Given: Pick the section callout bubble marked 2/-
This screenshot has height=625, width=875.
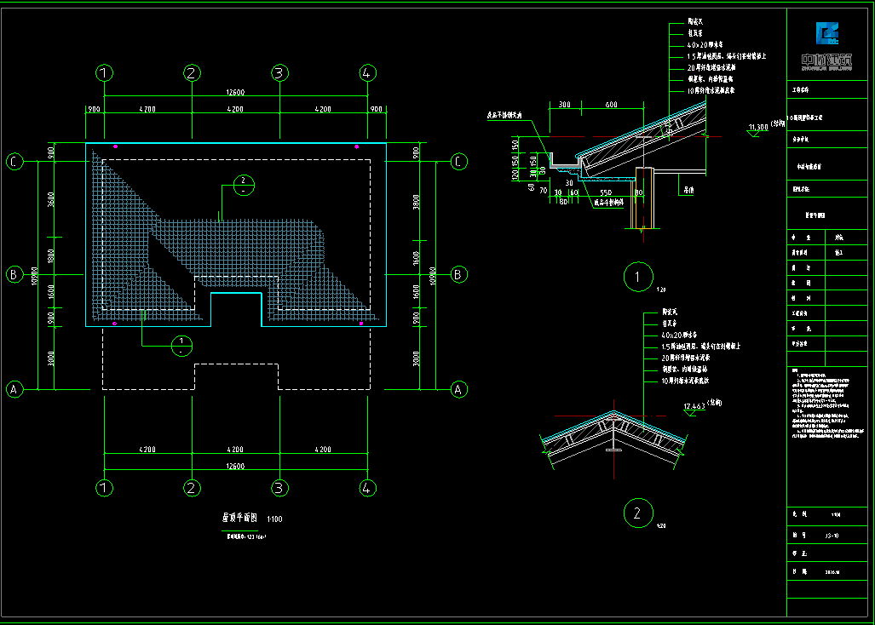Looking at the screenshot, I should click(244, 185).
